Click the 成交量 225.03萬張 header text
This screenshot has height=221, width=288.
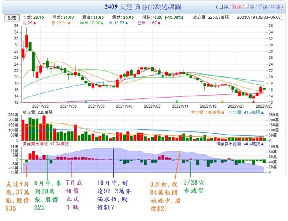pyautogui.click(x=211, y=18)
